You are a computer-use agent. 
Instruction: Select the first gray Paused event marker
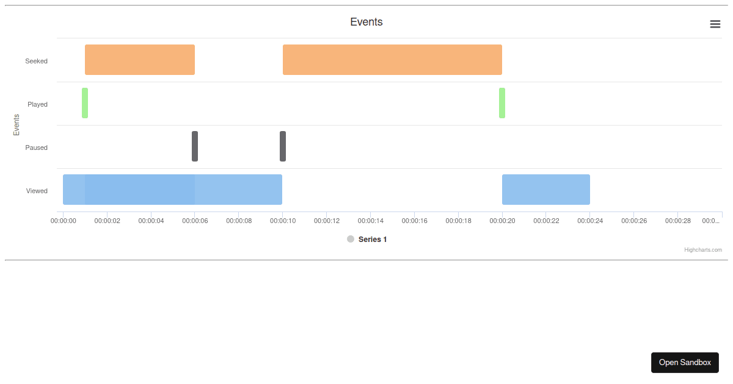pyautogui.click(x=194, y=146)
